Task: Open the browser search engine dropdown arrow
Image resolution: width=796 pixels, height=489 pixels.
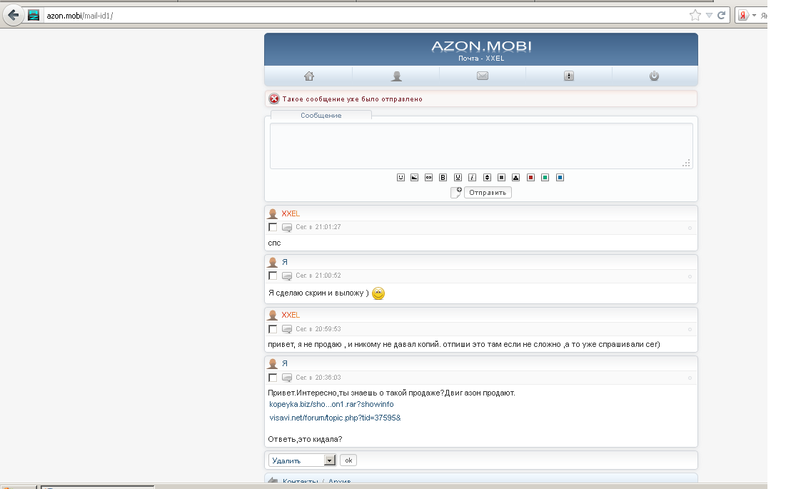Action: click(754, 15)
